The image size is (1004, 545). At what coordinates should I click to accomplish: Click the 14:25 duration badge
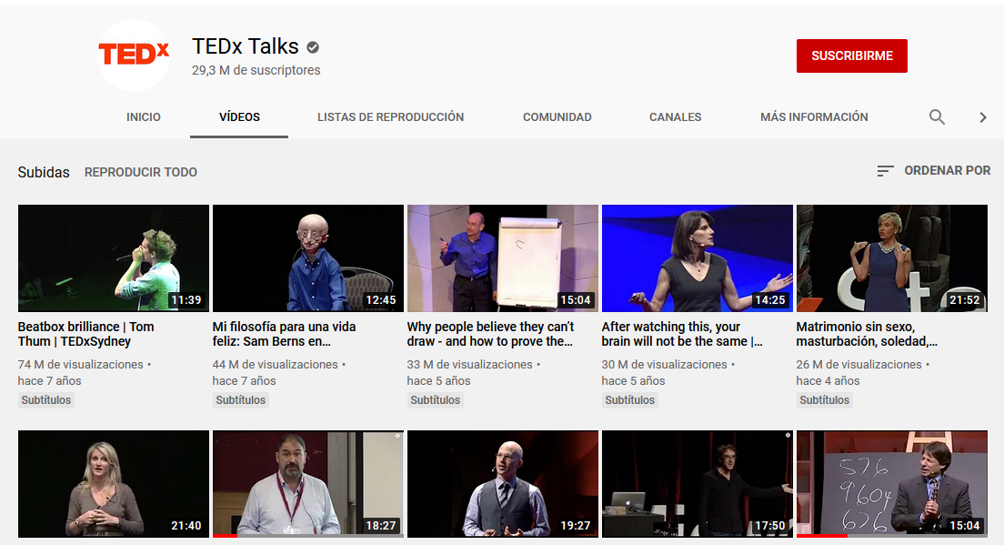click(769, 299)
